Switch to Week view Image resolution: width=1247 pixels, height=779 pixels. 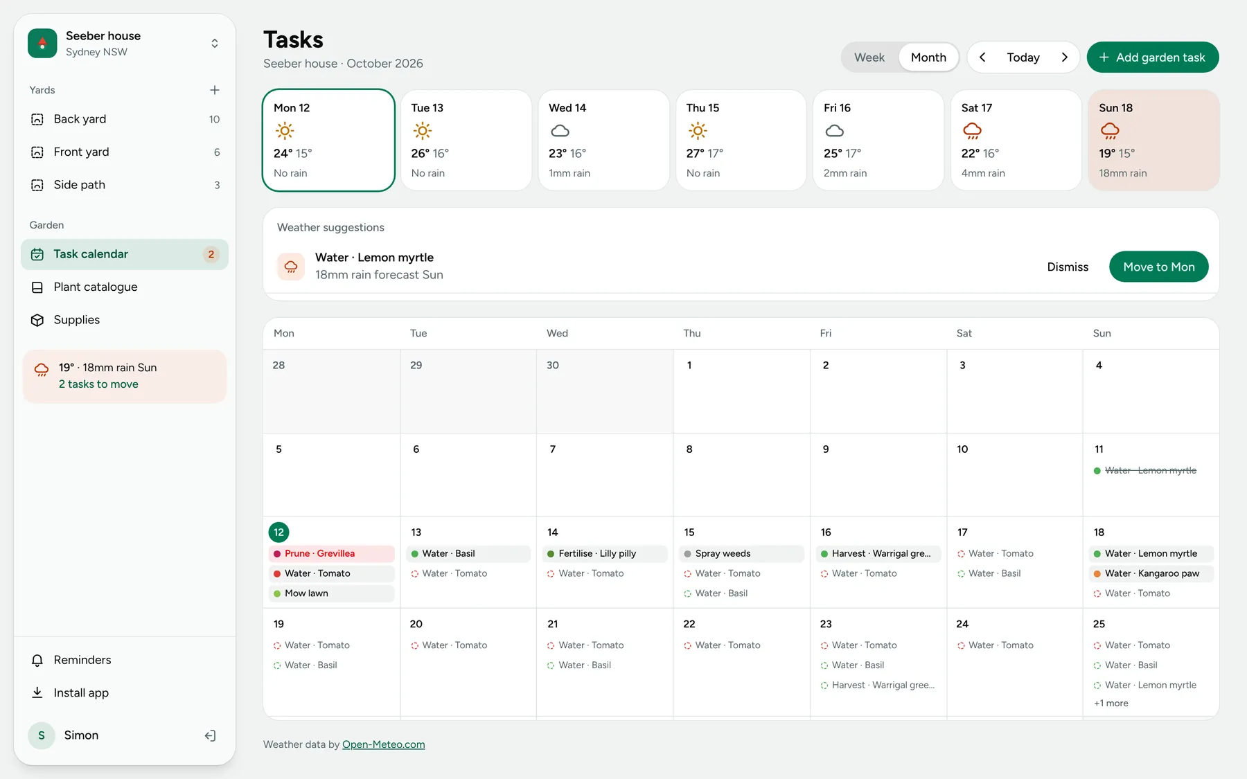[x=869, y=57]
